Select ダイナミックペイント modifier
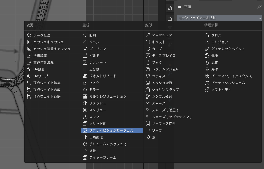The image size is (264, 169). [x=228, y=49]
